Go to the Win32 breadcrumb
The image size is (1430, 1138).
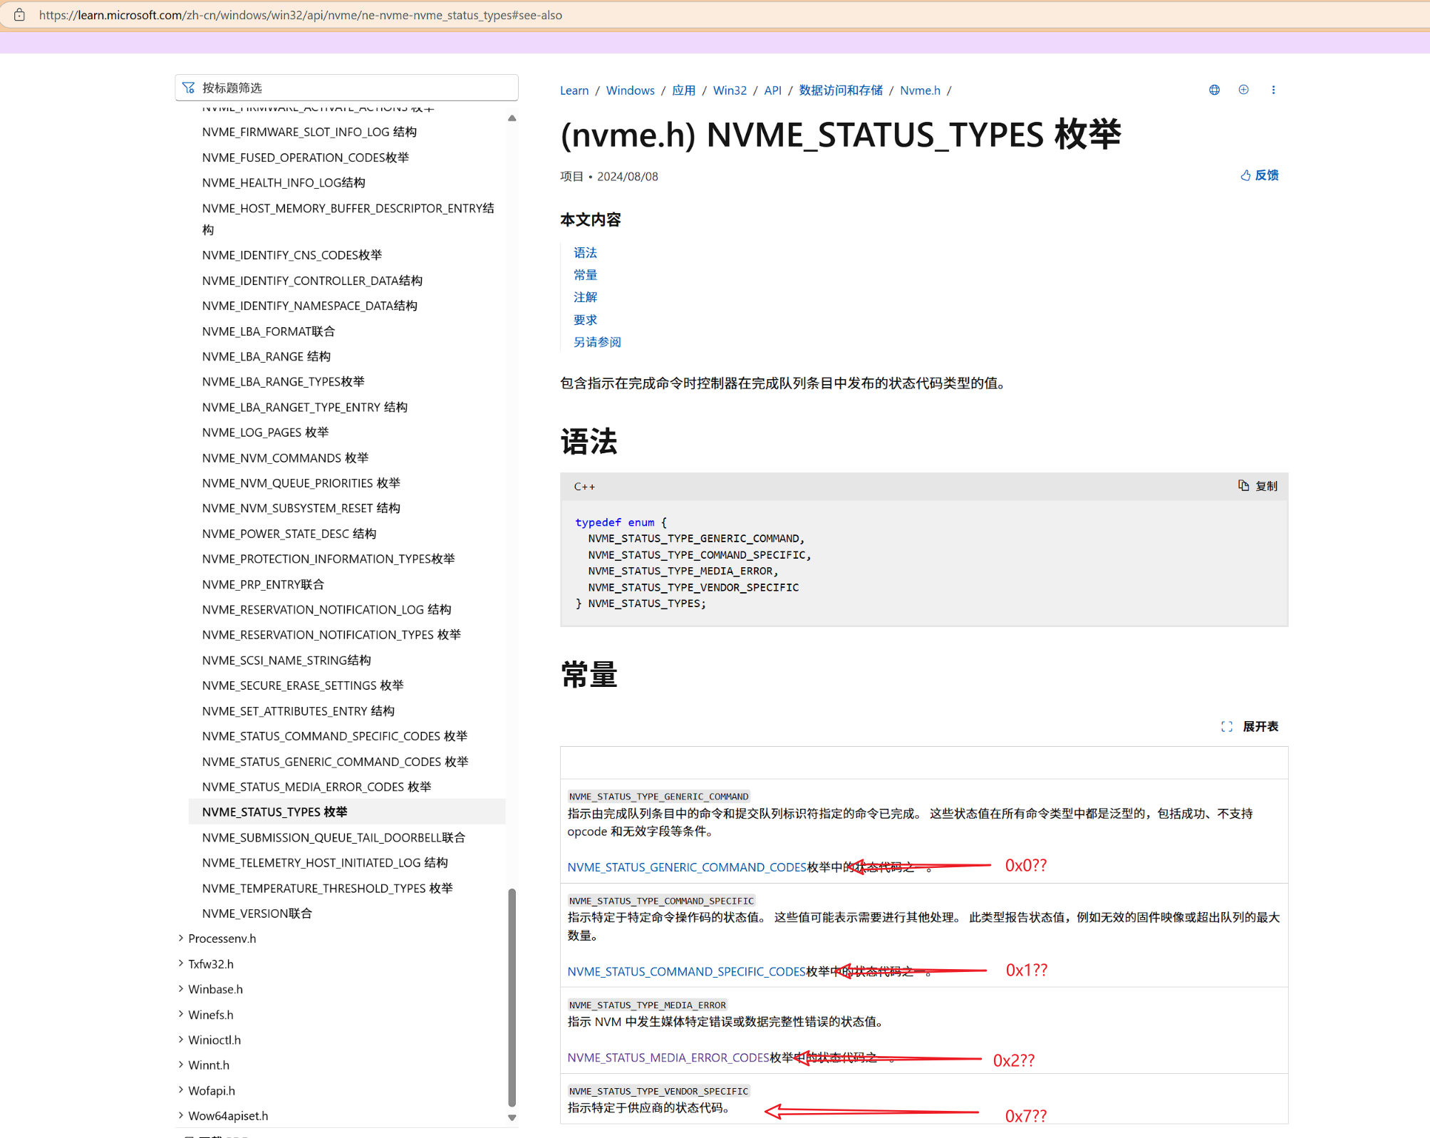[730, 90]
